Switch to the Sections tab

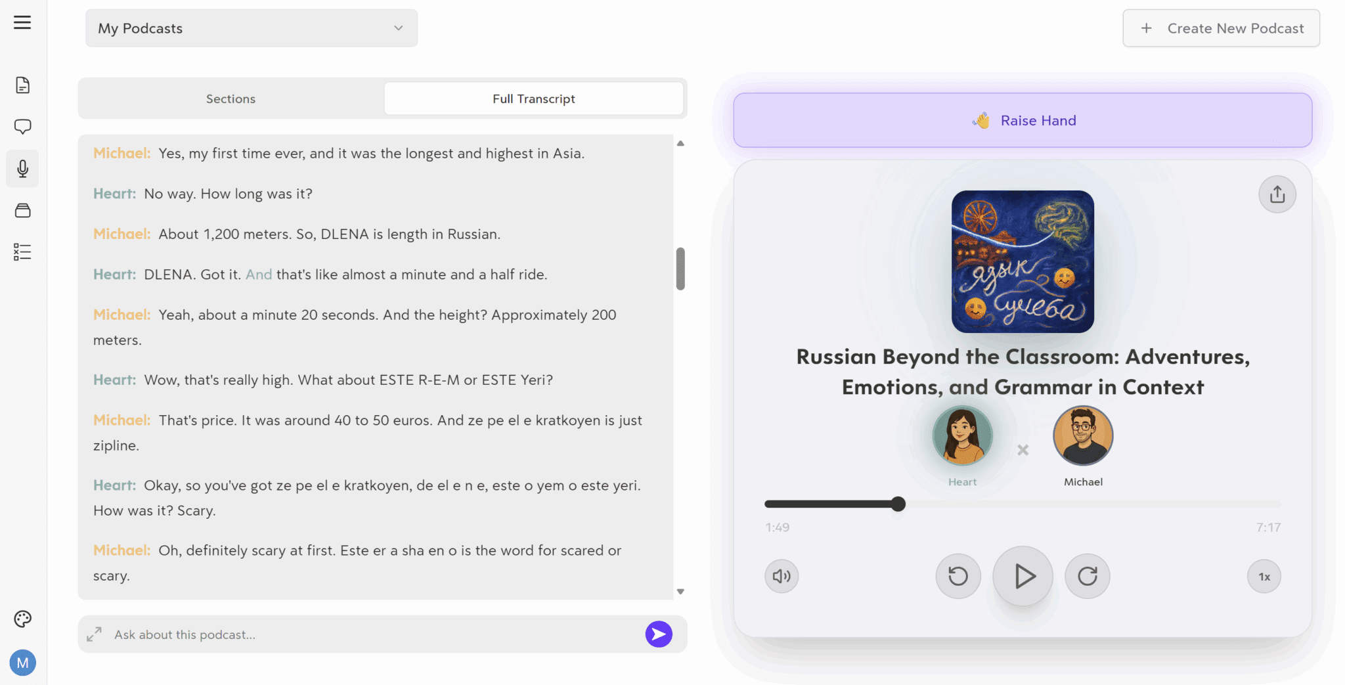coord(231,99)
